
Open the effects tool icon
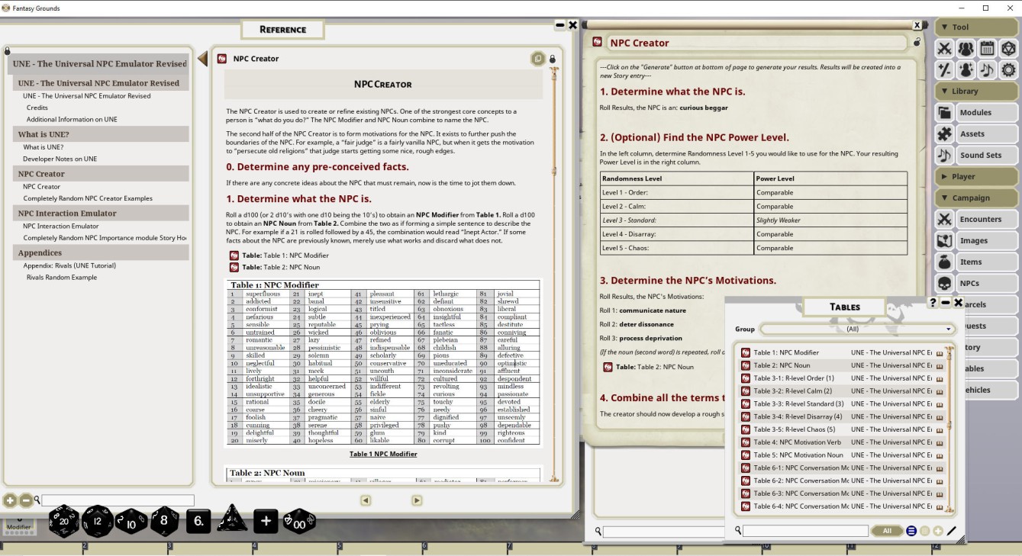tap(966, 70)
